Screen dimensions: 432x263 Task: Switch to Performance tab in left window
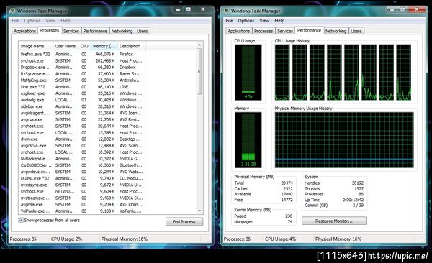[95, 31]
